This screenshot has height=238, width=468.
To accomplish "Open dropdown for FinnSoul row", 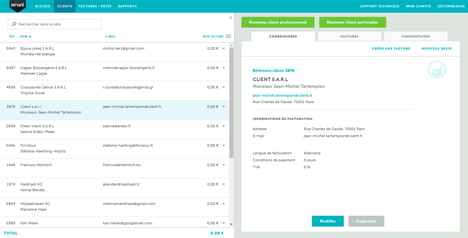I will 224,145.
